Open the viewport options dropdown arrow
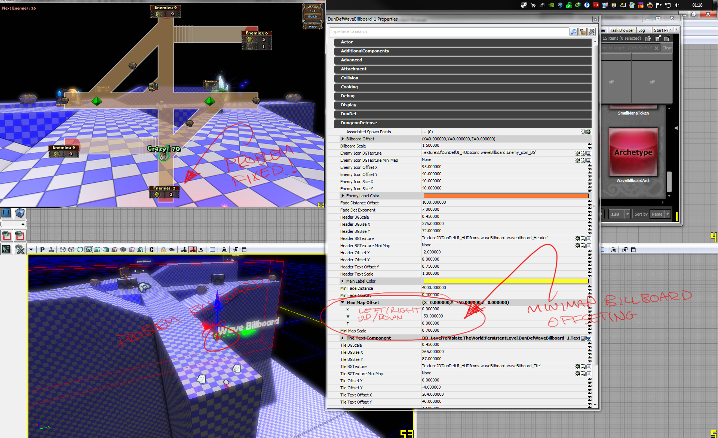The width and height of the screenshot is (718, 438). coord(31,250)
